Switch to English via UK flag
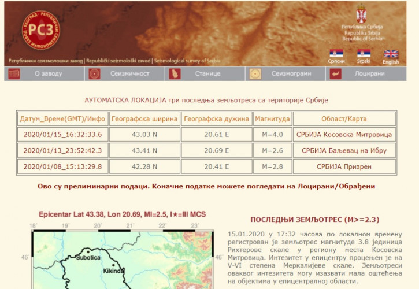419x289 pixels. tap(391, 54)
